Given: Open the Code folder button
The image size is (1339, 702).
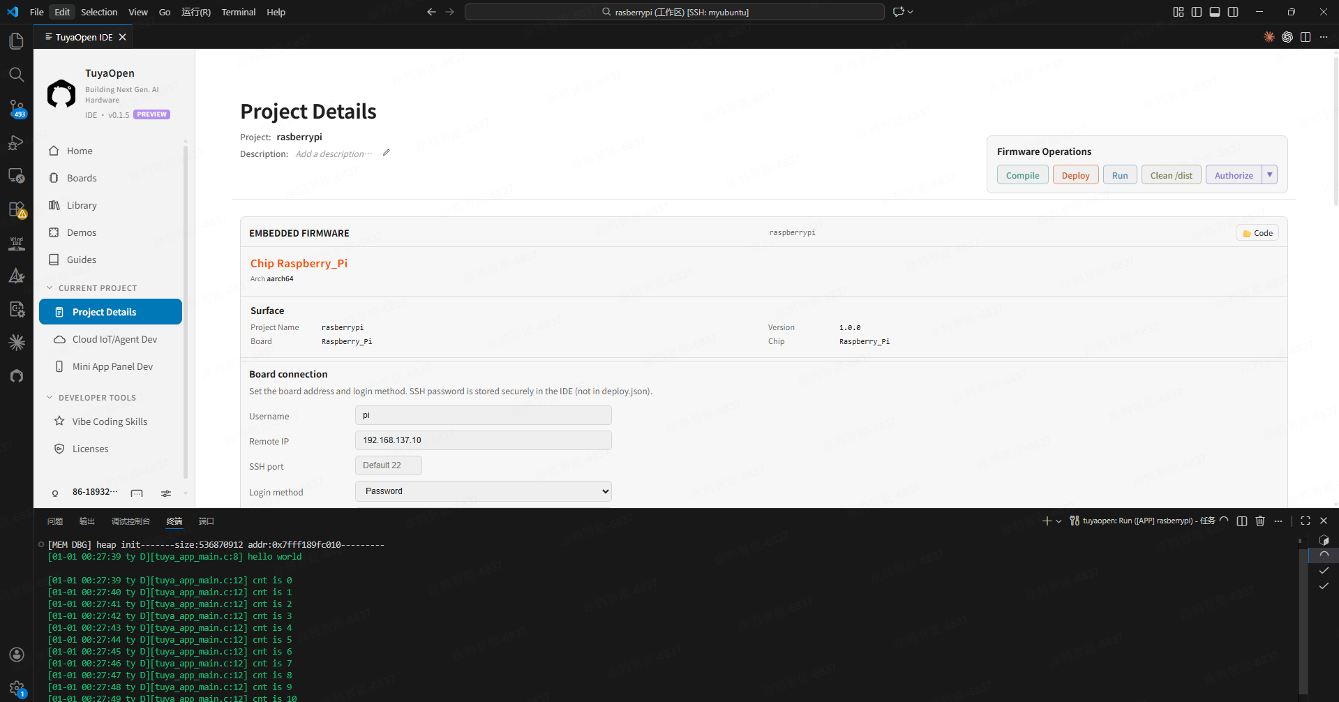Looking at the screenshot, I should tap(1257, 233).
